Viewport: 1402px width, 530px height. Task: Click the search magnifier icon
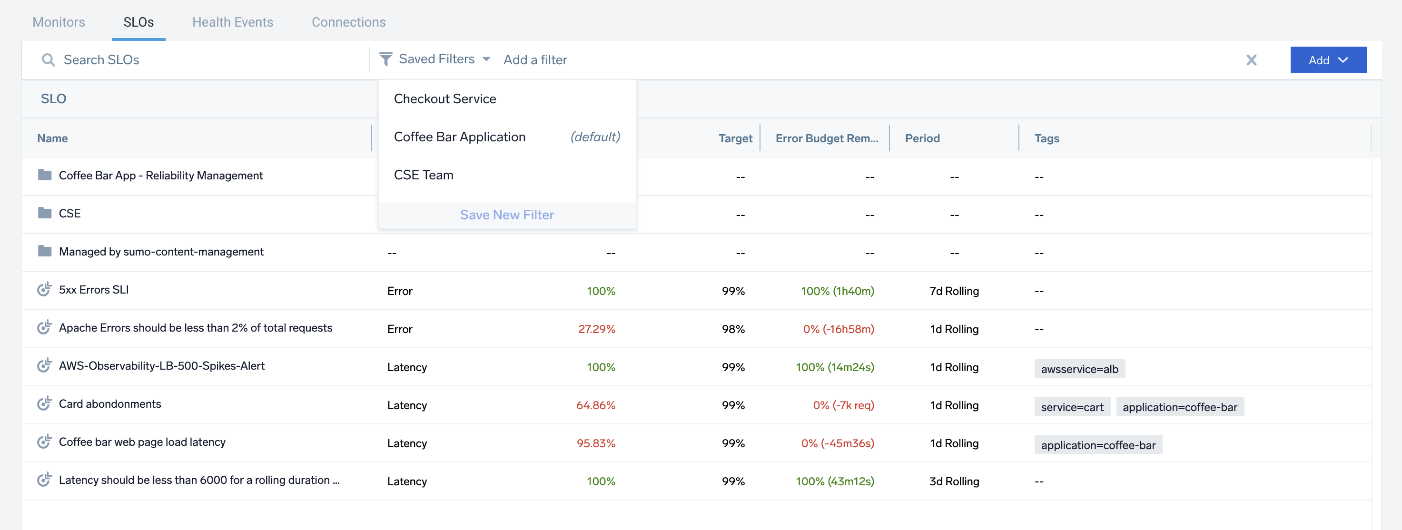point(49,60)
